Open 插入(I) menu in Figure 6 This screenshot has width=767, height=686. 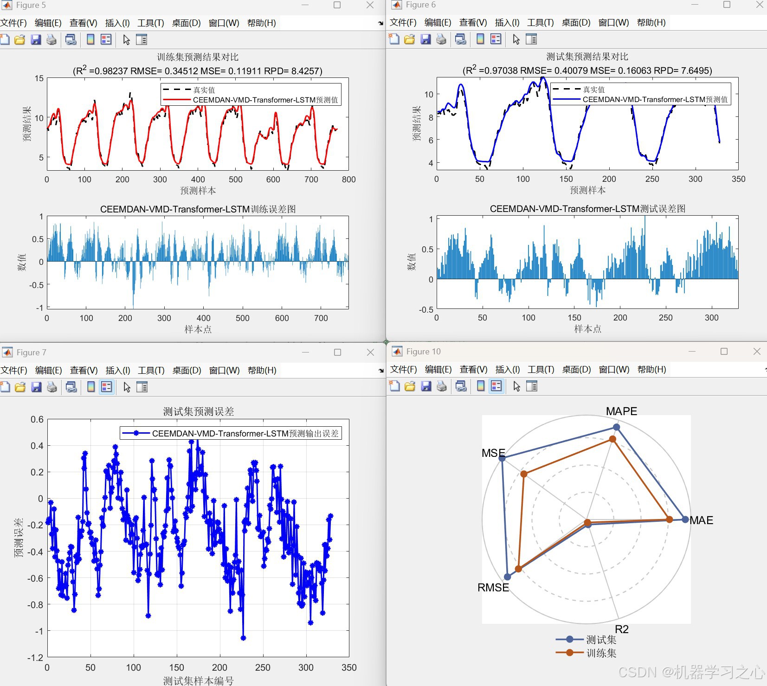click(507, 22)
